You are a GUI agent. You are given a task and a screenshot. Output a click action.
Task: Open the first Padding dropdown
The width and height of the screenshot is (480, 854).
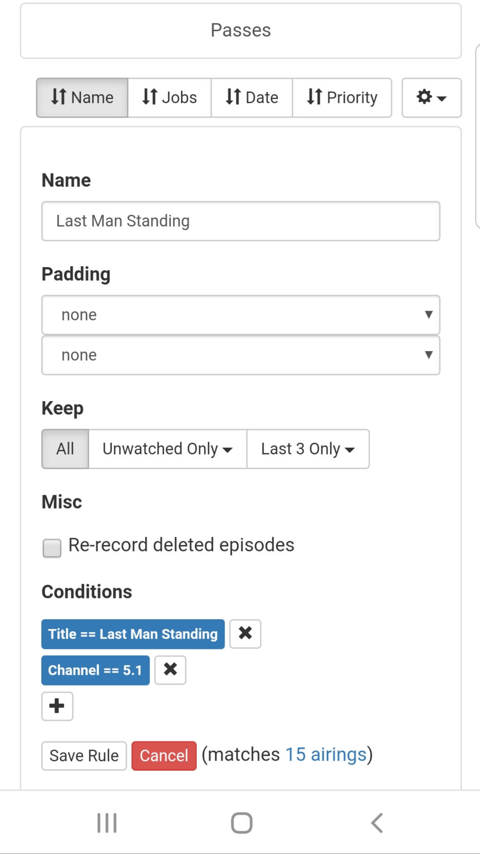point(241,315)
